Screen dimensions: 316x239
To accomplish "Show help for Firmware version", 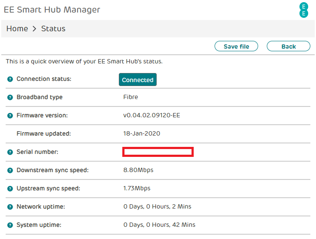I will 10,116.
